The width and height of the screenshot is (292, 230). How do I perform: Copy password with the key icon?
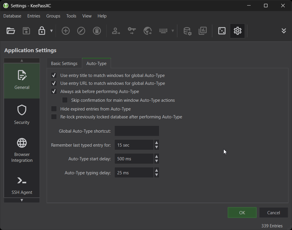coord(132,31)
